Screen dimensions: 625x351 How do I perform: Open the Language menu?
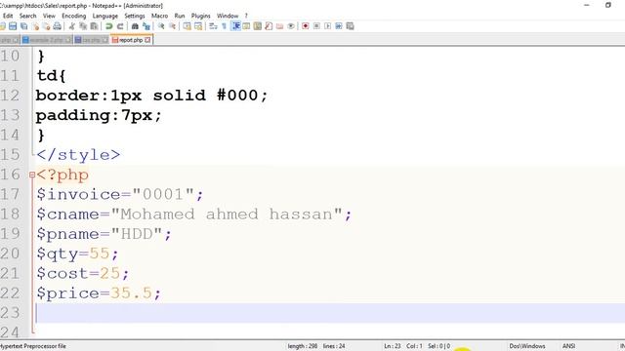tap(105, 16)
